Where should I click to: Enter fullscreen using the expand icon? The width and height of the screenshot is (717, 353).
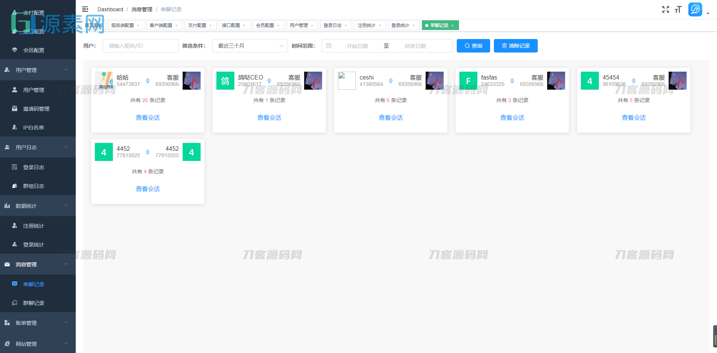(x=666, y=9)
